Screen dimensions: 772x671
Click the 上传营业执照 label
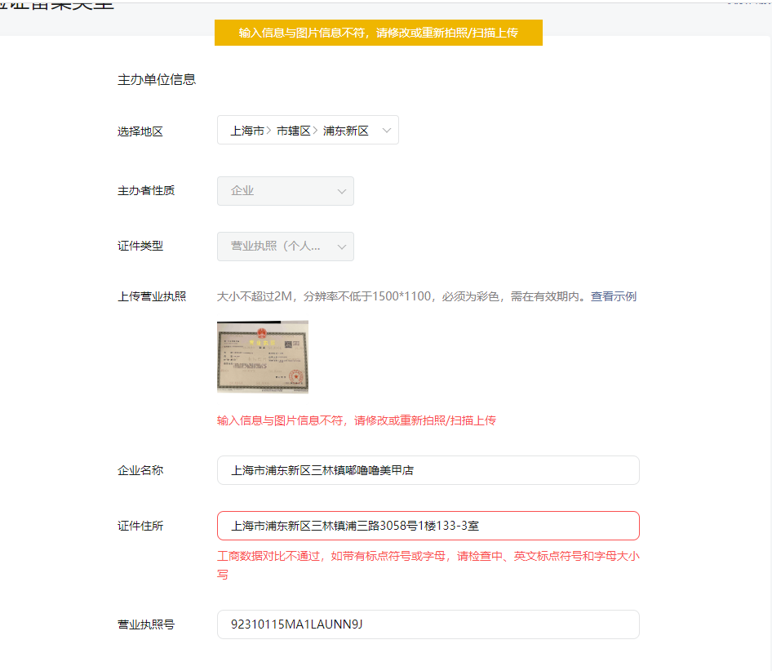(152, 296)
